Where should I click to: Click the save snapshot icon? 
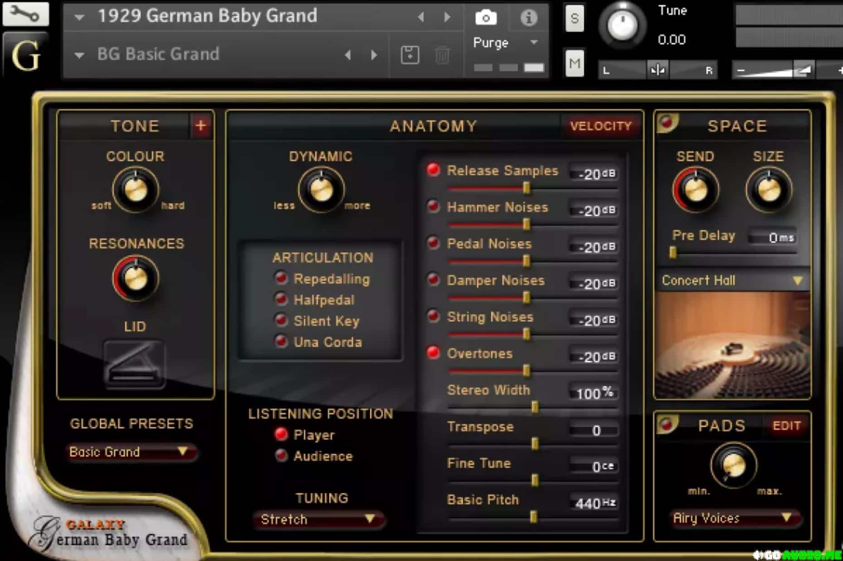click(410, 55)
